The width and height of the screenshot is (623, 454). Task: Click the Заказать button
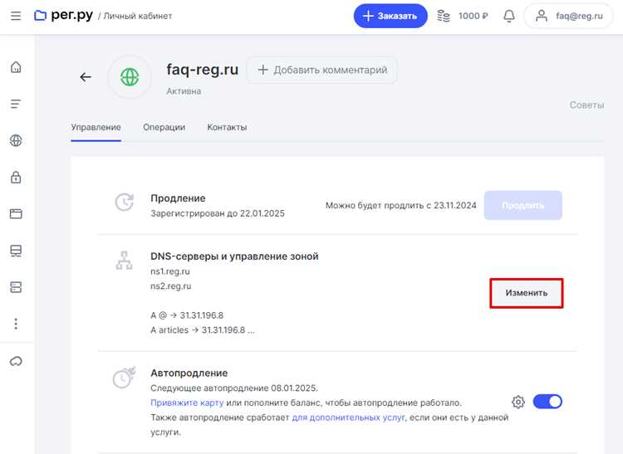(390, 16)
